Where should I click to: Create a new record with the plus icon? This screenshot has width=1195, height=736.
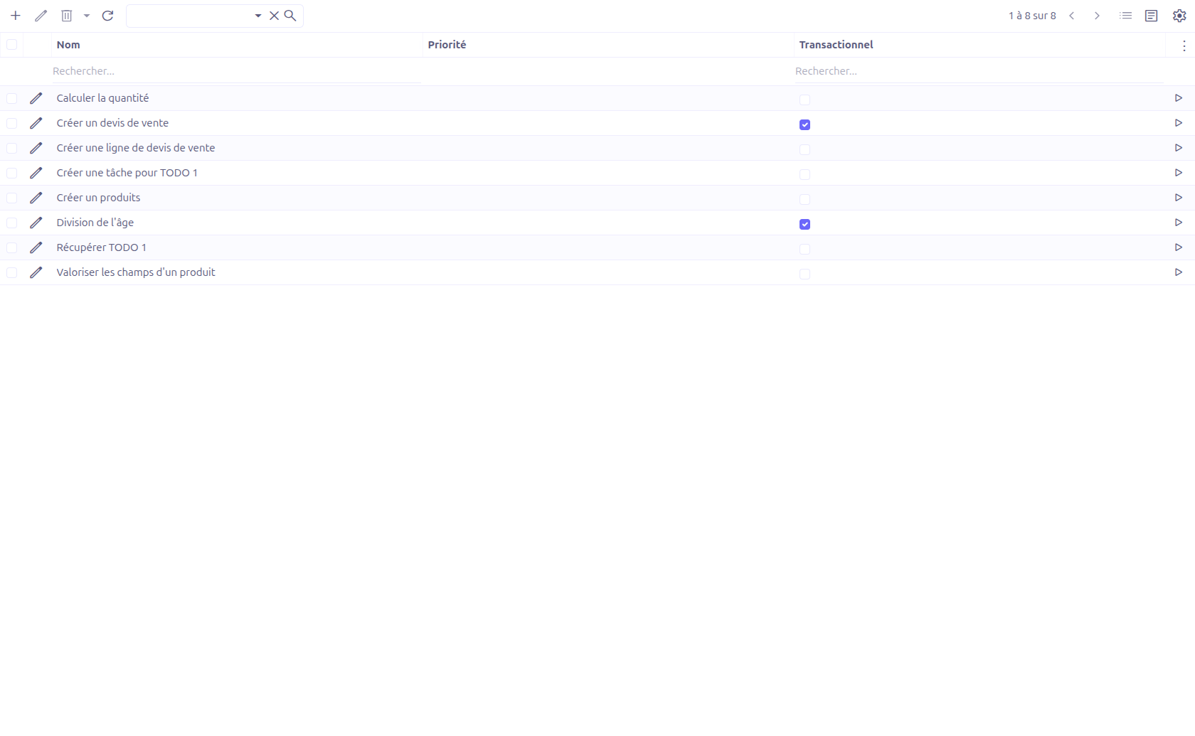tap(15, 15)
